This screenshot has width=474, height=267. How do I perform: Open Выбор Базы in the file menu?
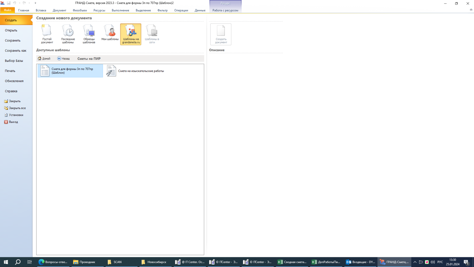click(x=16, y=61)
